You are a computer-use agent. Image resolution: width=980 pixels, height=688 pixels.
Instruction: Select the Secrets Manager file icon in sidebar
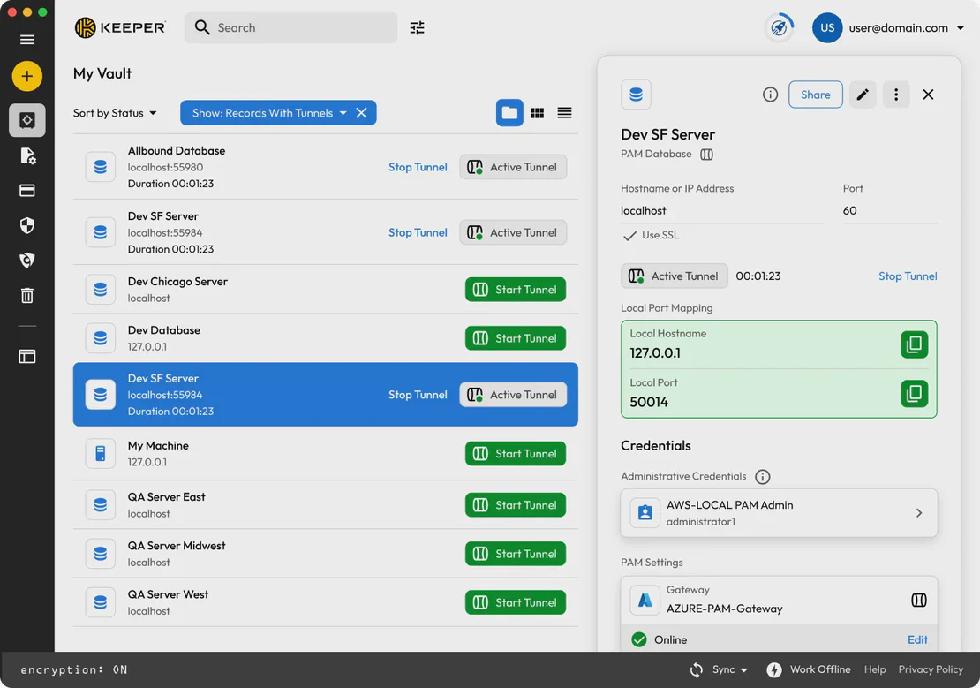point(26,155)
